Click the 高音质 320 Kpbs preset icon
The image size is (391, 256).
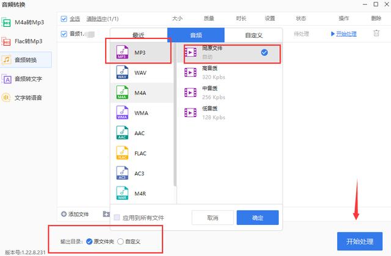click(191, 73)
